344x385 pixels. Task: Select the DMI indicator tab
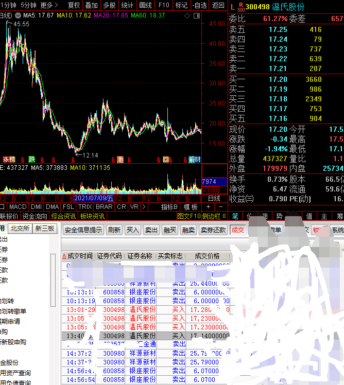pyautogui.click(x=36, y=207)
